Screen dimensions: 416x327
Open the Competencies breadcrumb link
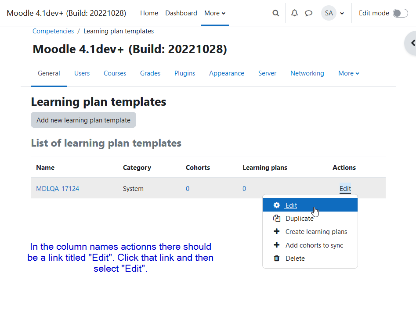53,31
